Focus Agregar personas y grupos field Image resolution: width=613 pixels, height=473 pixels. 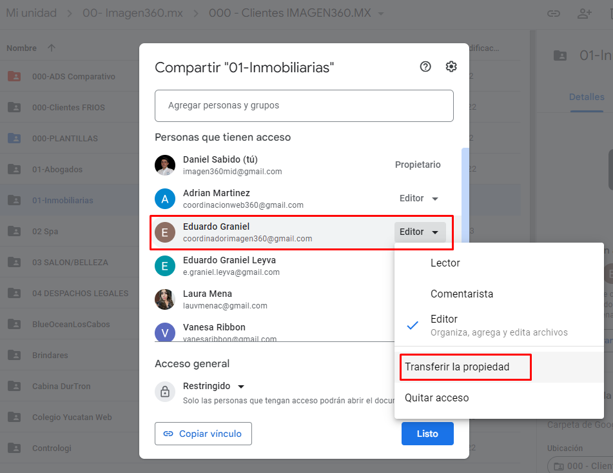coord(304,105)
